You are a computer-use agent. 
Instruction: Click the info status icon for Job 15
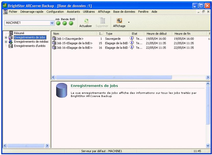click(x=132, y=43)
